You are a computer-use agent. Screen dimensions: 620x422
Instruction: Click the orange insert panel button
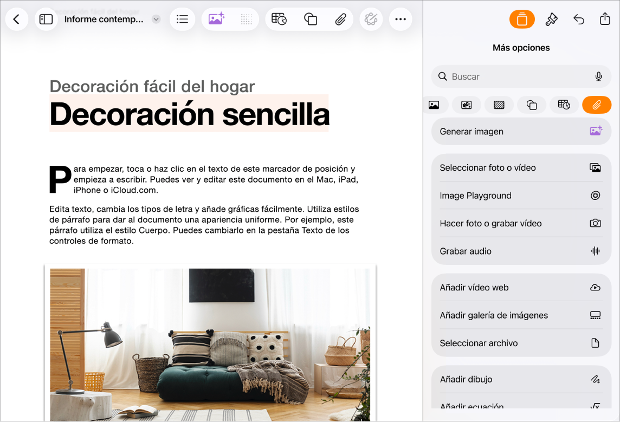[522, 20]
